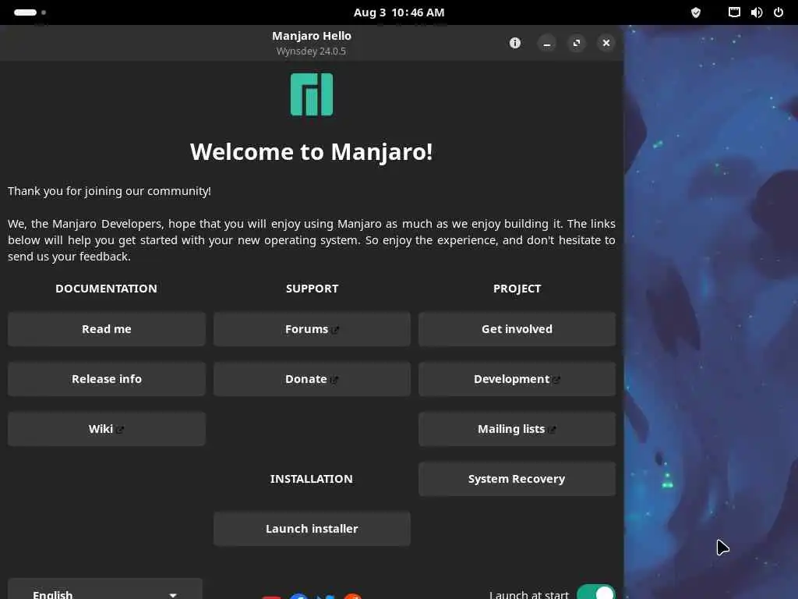Click the PROJECT heading
Viewport: 798px width, 599px height.
coord(517,289)
